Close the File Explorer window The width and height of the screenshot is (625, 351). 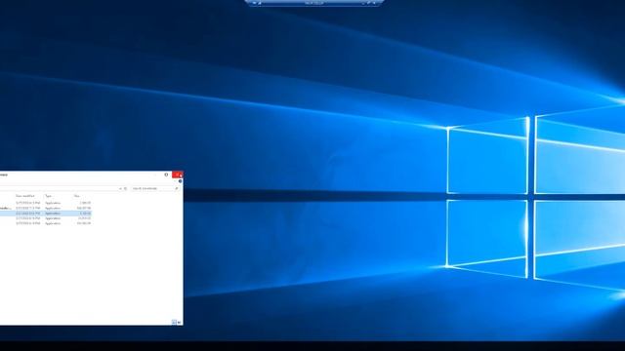pyautogui.click(x=178, y=175)
